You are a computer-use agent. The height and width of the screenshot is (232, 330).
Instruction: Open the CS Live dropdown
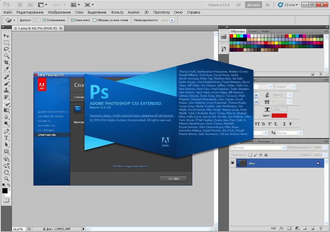[288, 5]
